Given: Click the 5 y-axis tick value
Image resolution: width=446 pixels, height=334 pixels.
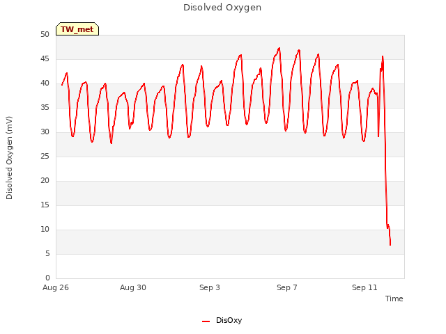Looking at the screenshot, I should tap(47, 253).
